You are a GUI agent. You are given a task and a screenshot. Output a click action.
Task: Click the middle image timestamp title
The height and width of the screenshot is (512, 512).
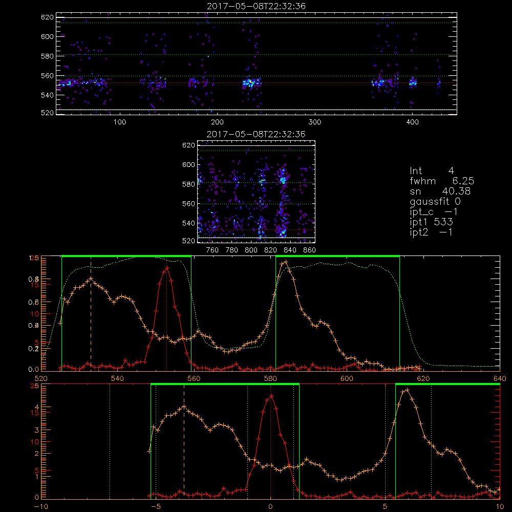[x=256, y=134]
